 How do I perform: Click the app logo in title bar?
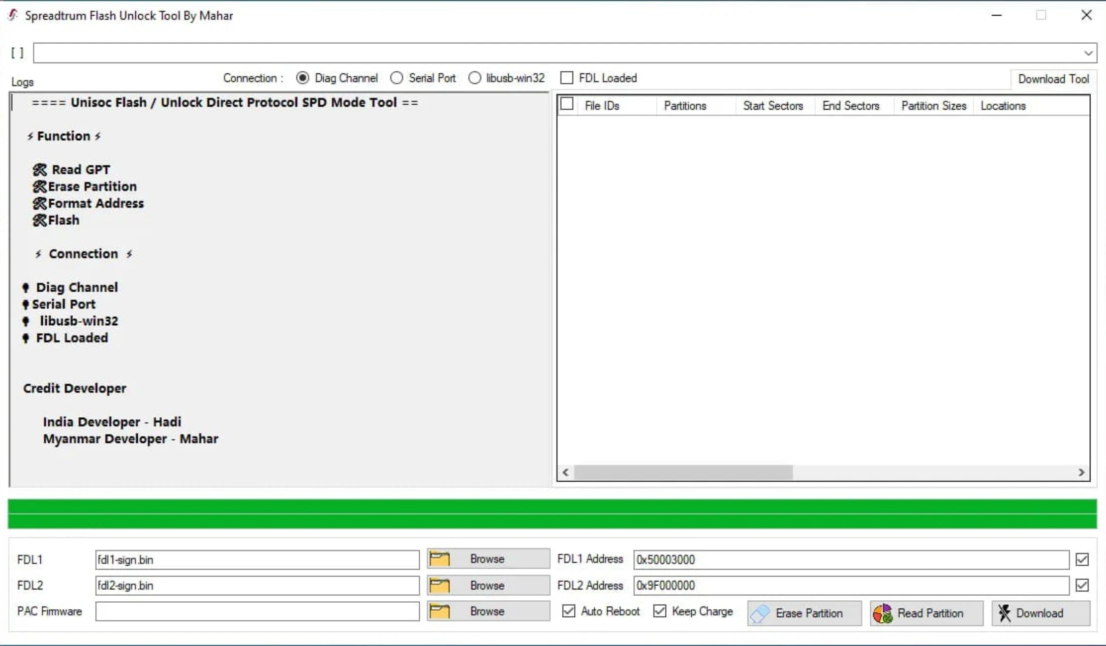(x=13, y=15)
